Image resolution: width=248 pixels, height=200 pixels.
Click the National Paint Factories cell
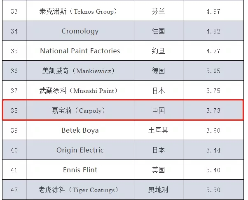click(x=80, y=51)
